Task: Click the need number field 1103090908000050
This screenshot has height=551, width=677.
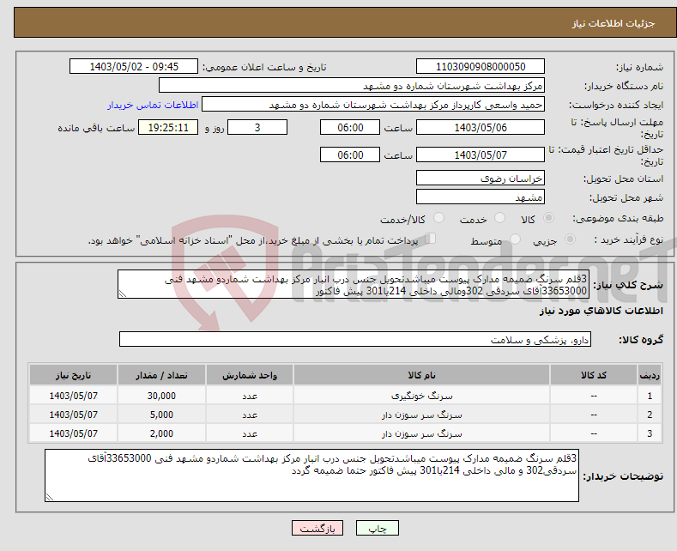Action: 481,66
